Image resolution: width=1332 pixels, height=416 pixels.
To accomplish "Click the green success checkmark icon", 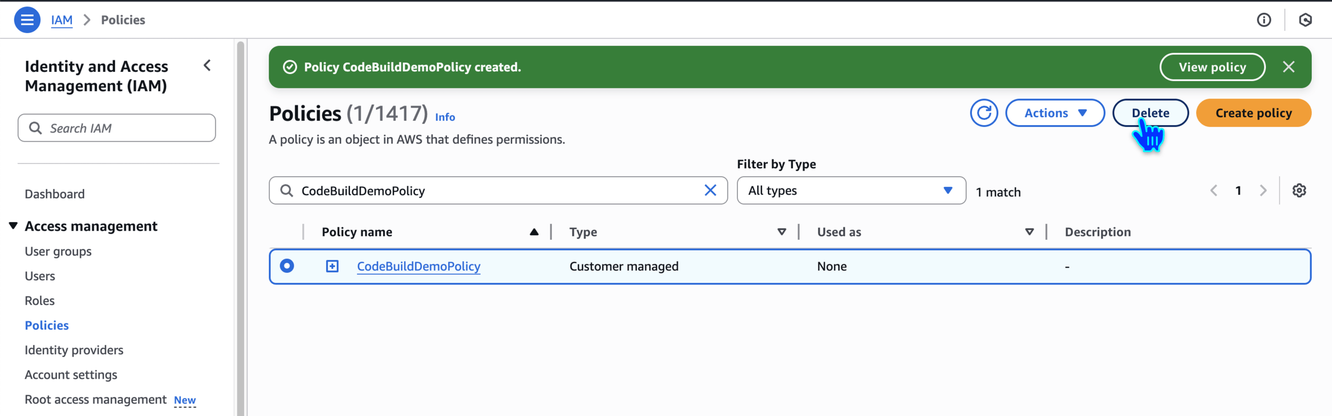I will pyautogui.click(x=290, y=67).
